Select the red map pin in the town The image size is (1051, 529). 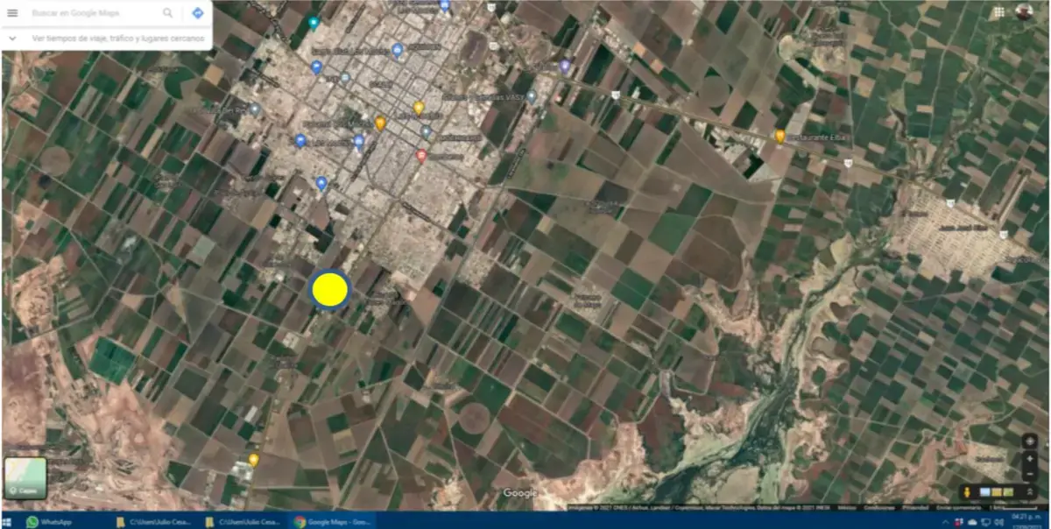421,156
